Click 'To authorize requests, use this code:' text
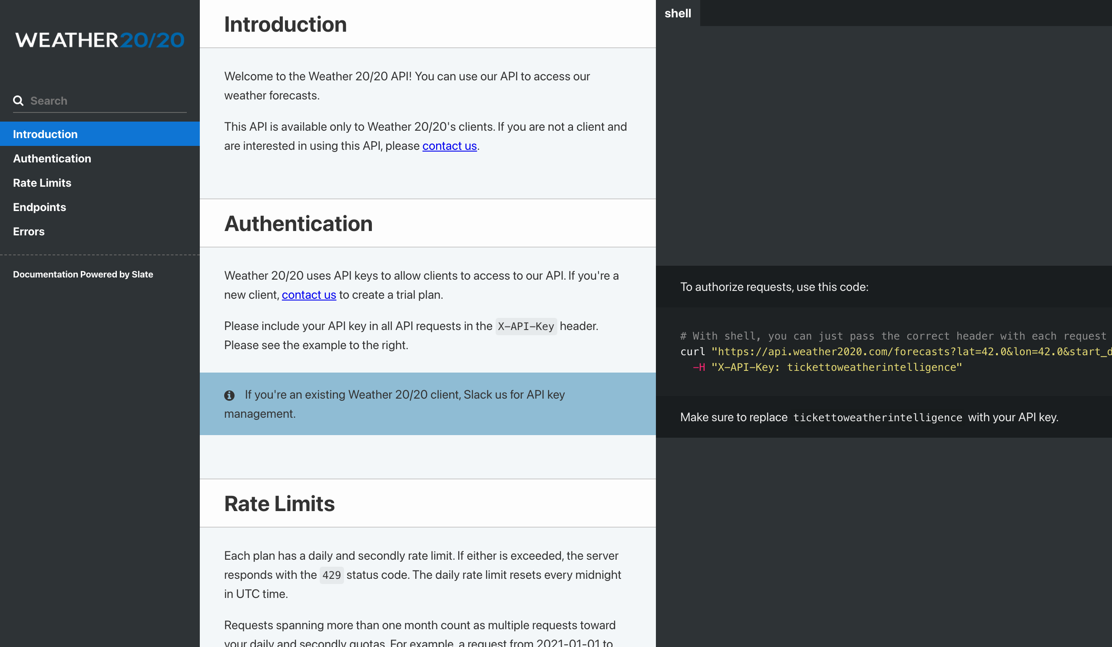This screenshot has width=1112, height=647. 774,287
